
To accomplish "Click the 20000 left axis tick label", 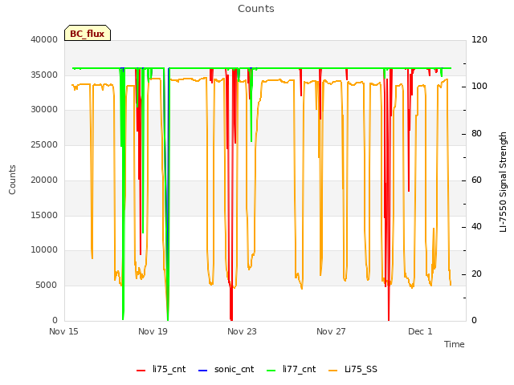I will point(44,180).
